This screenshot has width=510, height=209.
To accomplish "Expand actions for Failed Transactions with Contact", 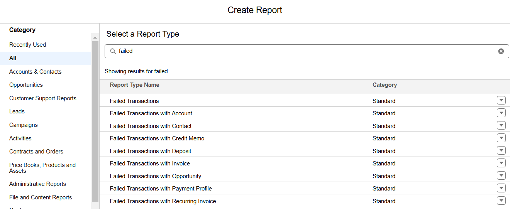I will click(501, 126).
